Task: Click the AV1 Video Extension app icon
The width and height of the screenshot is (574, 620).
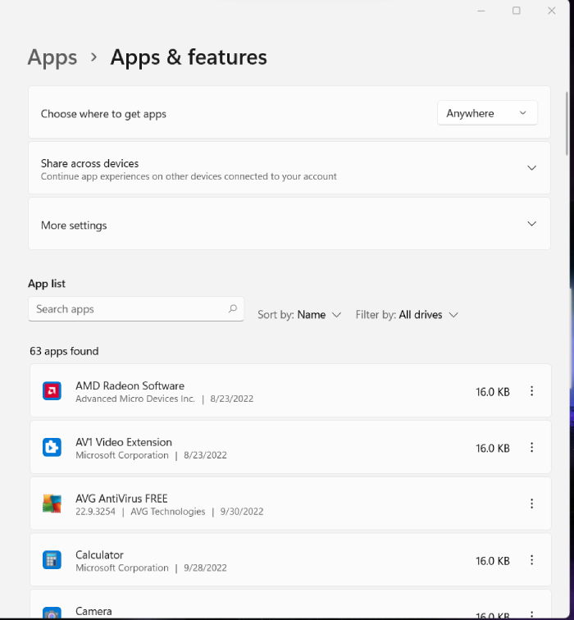Action: pyautogui.click(x=52, y=447)
